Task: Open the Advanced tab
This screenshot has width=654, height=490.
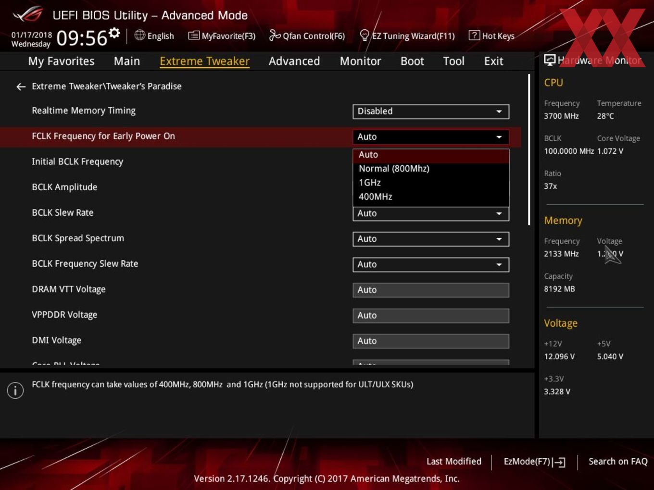Action: point(294,61)
